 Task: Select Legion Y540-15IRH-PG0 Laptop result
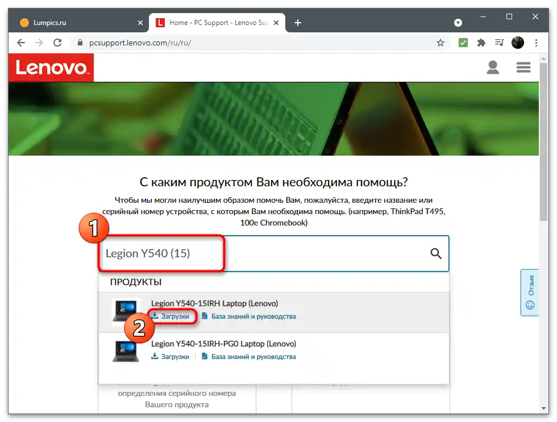223,344
